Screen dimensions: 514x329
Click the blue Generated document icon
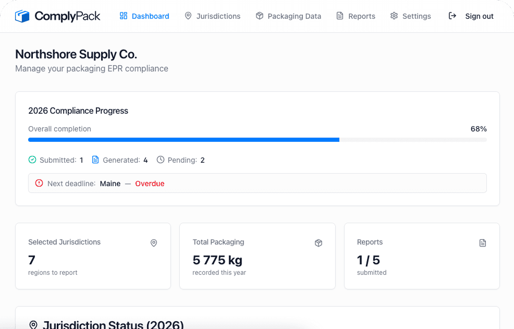[x=95, y=160]
